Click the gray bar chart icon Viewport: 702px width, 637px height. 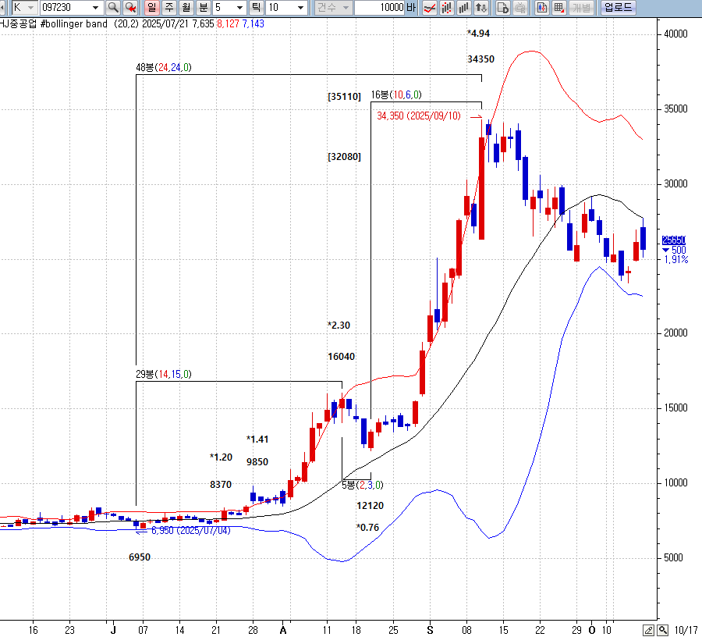tap(464, 8)
